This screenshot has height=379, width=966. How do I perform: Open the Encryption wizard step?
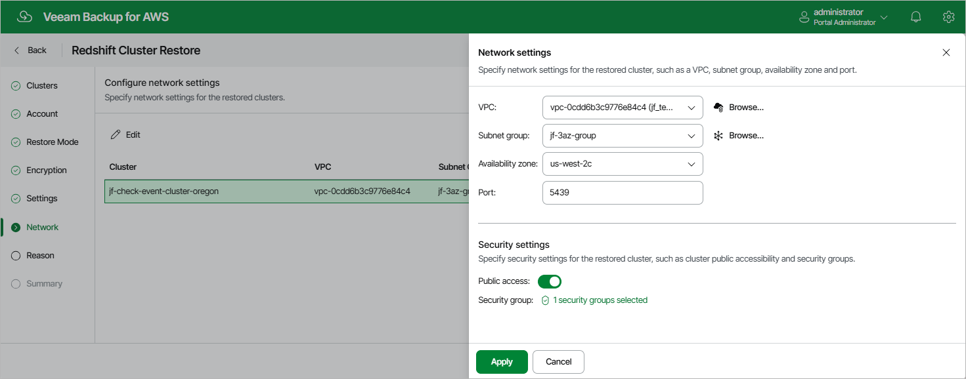tap(47, 170)
